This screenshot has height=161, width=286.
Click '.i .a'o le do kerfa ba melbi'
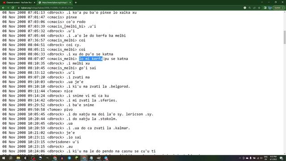tap(96, 36)
